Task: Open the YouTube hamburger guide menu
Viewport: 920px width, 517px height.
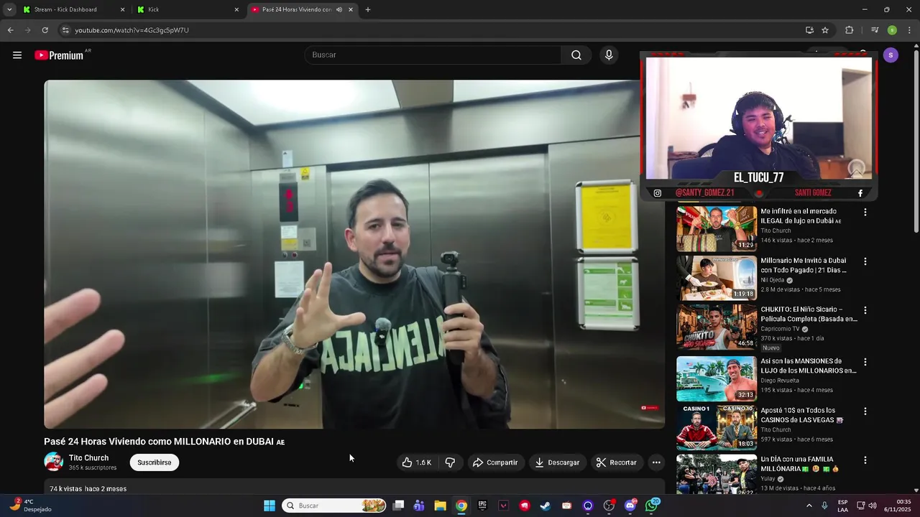Action: click(x=17, y=55)
